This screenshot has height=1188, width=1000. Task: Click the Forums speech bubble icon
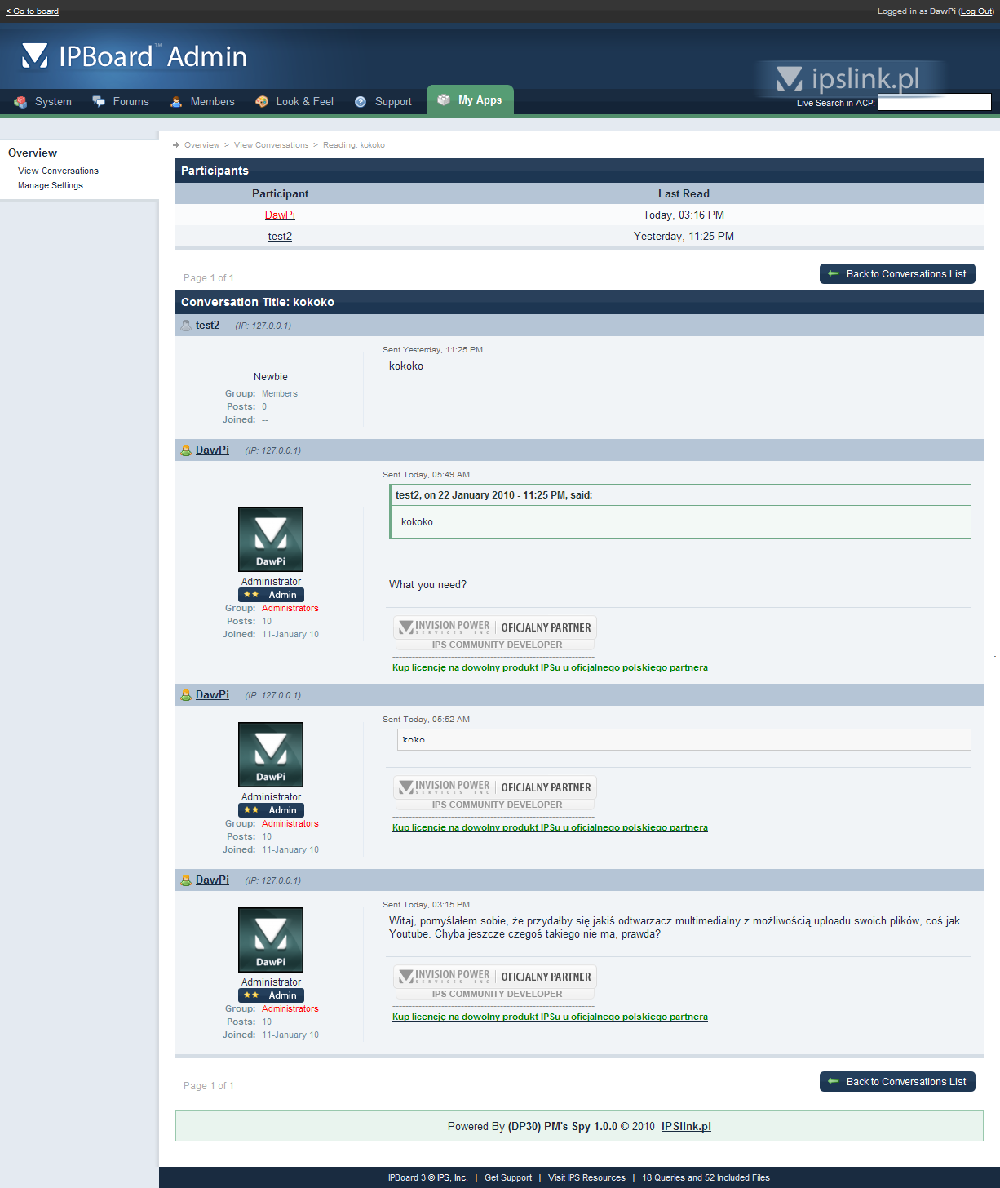[99, 102]
